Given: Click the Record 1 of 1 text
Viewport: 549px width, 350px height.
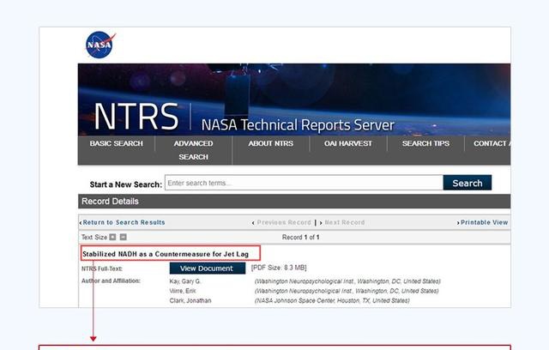Looking at the screenshot, I should [301, 237].
